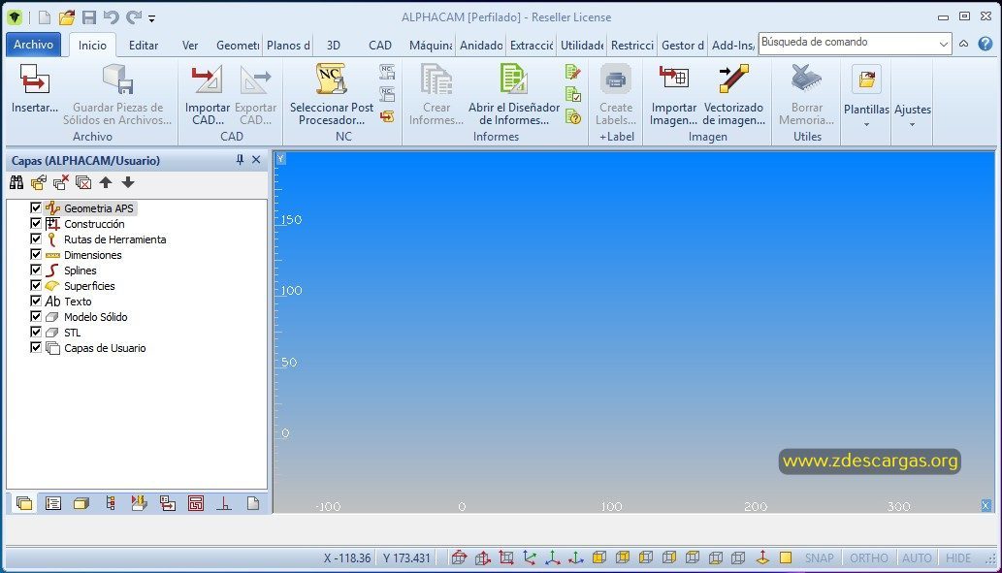Open the machining tool tab icon at panel bottom
The height and width of the screenshot is (573, 1002).
[139, 503]
